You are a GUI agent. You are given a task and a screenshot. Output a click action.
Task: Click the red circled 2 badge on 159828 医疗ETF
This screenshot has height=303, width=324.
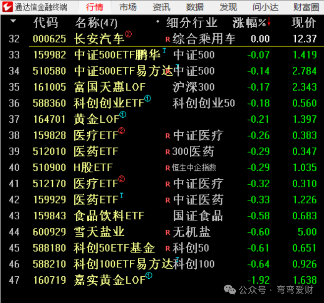pyautogui.click(x=121, y=131)
